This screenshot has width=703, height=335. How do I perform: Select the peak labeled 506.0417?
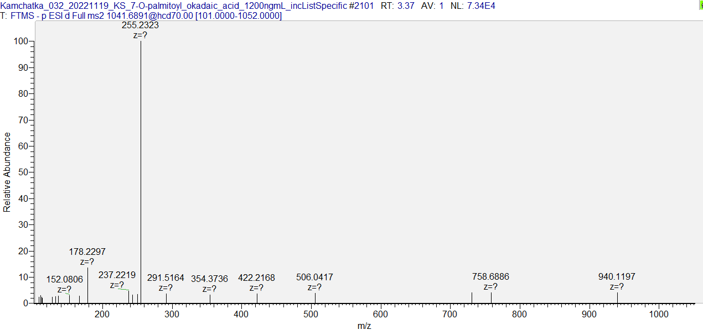click(314, 277)
